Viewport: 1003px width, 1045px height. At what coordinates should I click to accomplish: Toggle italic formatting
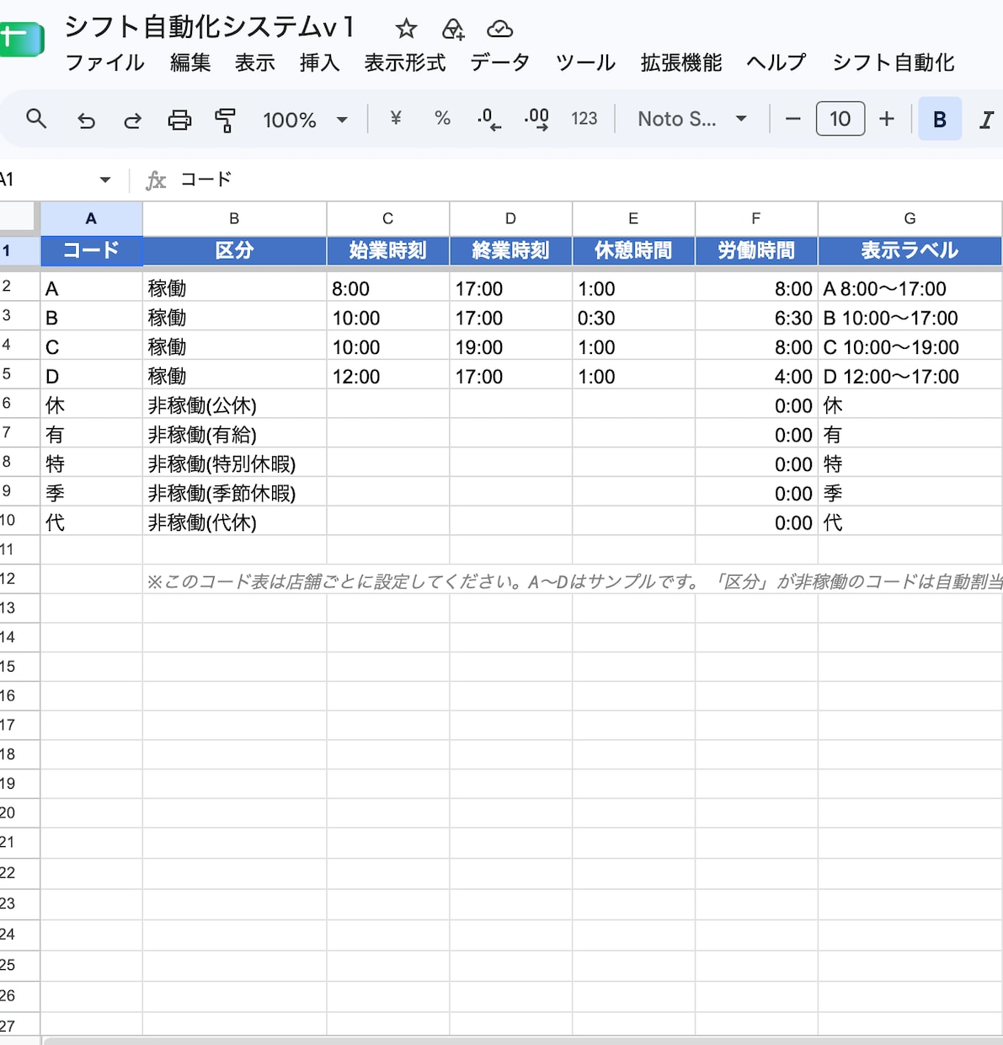click(x=986, y=120)
